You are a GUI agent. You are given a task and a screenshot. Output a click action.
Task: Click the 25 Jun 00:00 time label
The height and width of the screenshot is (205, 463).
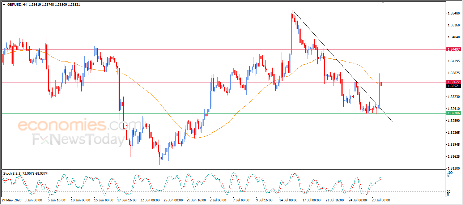pyautogui.click(x=173, y=200)
